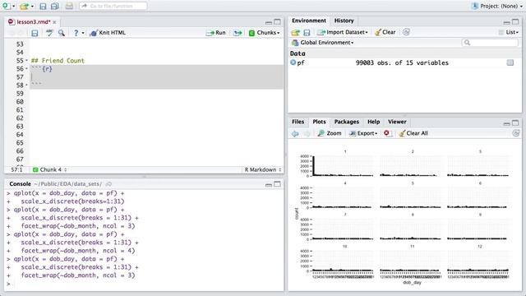Click the Save workspace icon in Environment
The width and height of the screenshot is (526, 296).
click(x=307, y=32)
